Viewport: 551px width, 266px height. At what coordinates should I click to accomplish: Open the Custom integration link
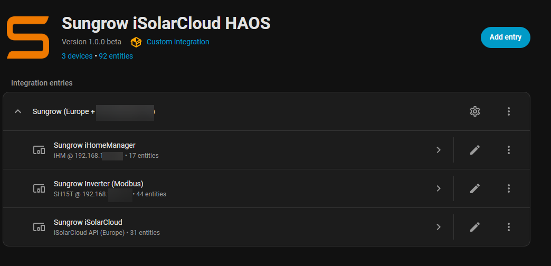coord(178,42)
